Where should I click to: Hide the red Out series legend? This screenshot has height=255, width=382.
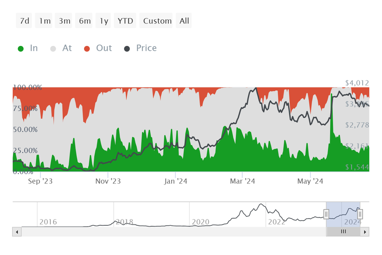[98, 48]
